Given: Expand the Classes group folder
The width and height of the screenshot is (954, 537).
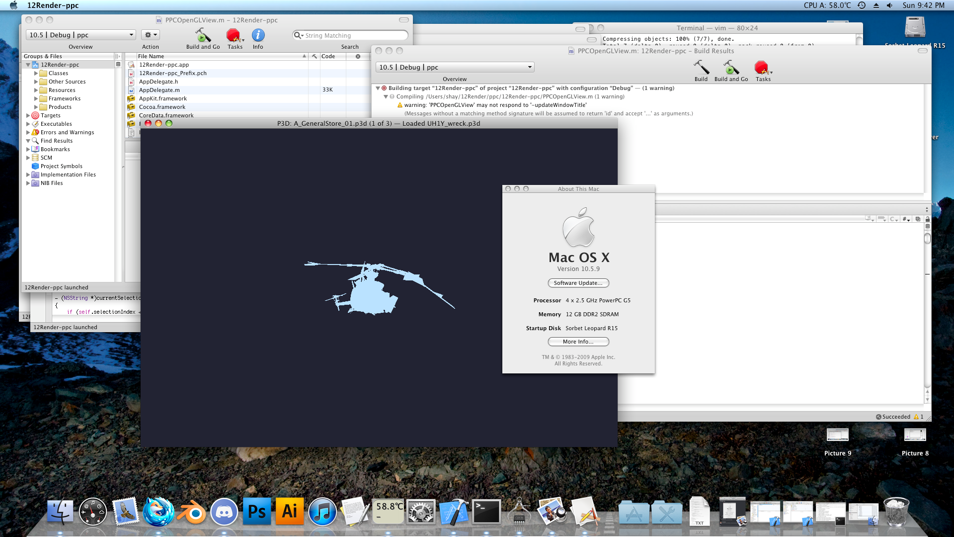Looking at the screenshot, I should tap(36, 73).
